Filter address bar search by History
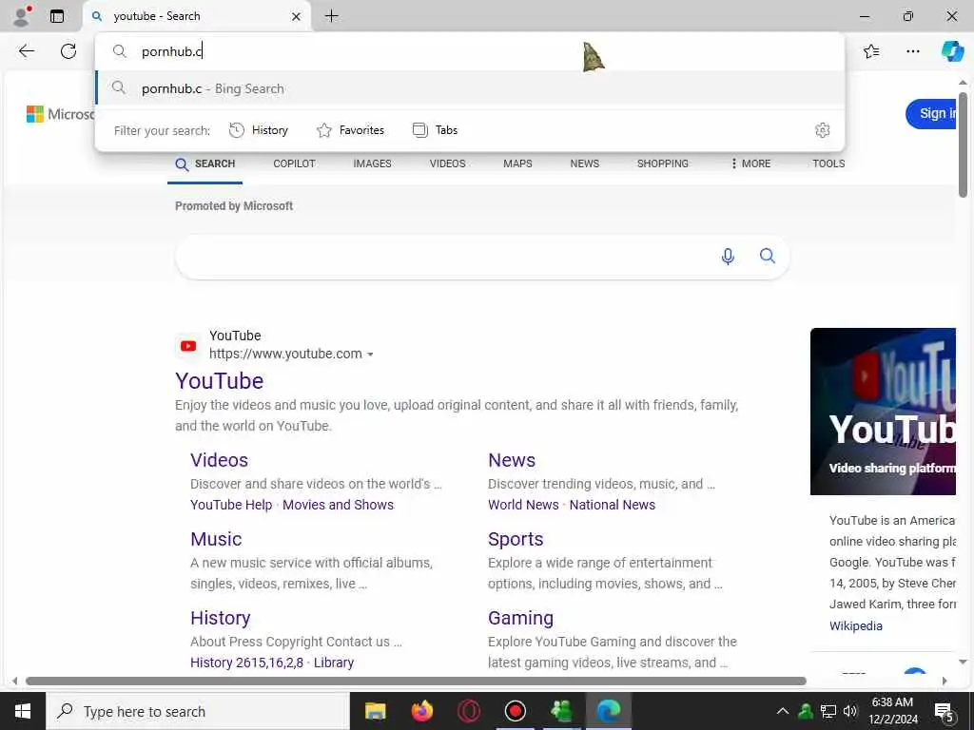 pos(259,130)
